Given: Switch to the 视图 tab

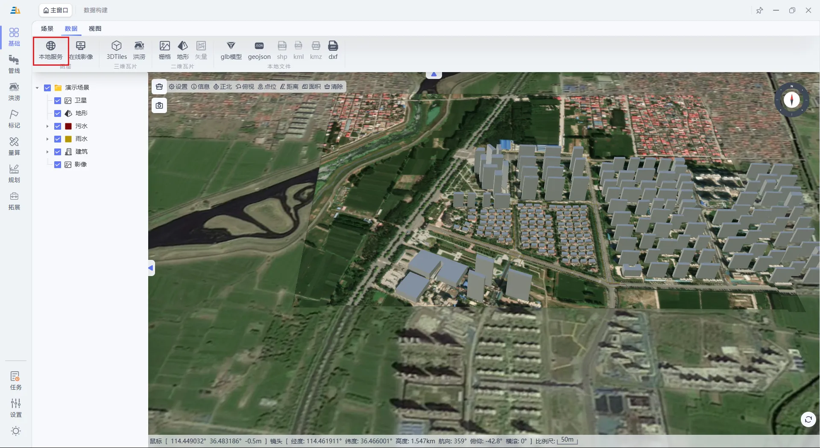Looking at the screenshot, I should coord(95,29).
